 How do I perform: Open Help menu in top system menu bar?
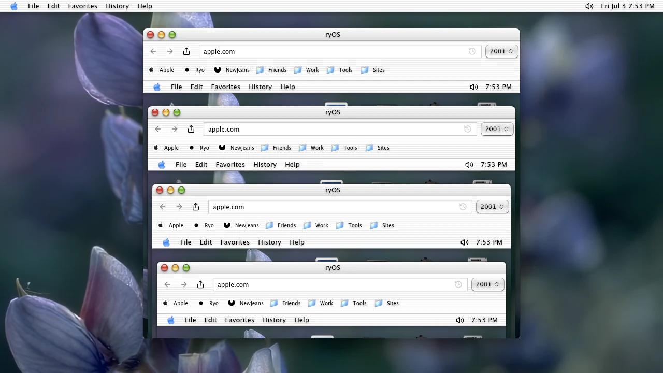(x=145, y=6)
